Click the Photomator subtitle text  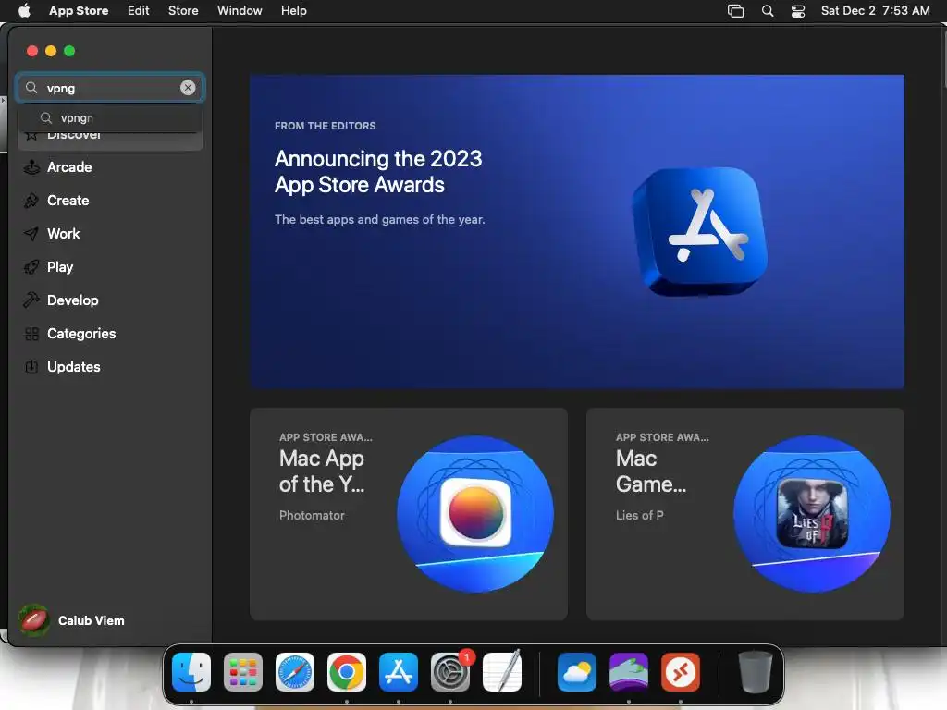[x=312, y=515]
